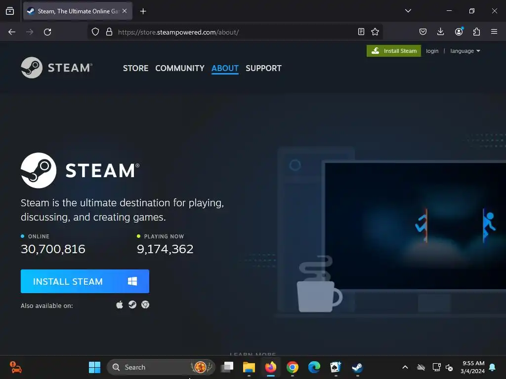
Task: Click the taskbar Search box
Action: 161,367
